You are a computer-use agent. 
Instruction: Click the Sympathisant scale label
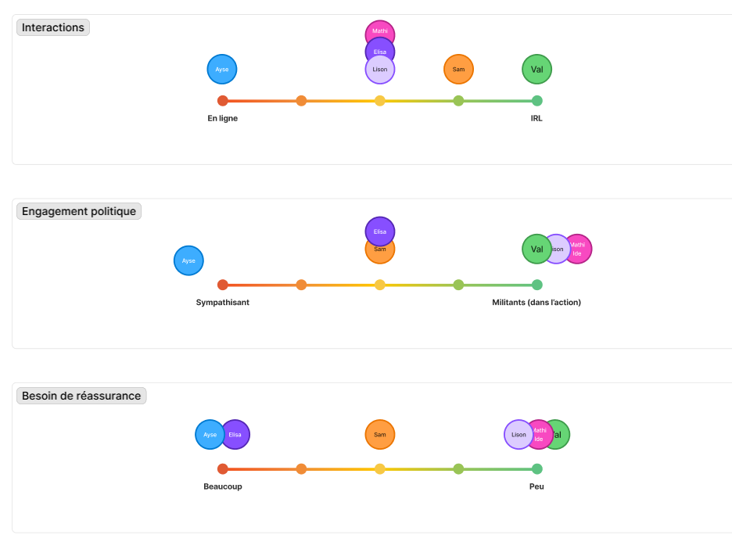(x=223, y=303)
